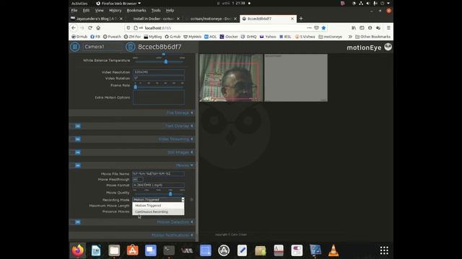Open the History menu
Viewport: 462px width, 259px height.
(x=115, y=10)
